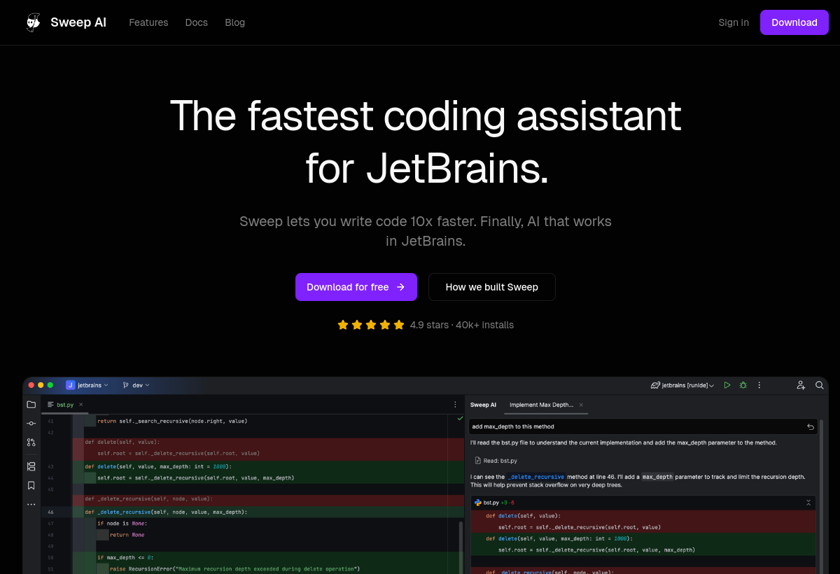Click the Sweep AI brand name text

tap(78, 22)
